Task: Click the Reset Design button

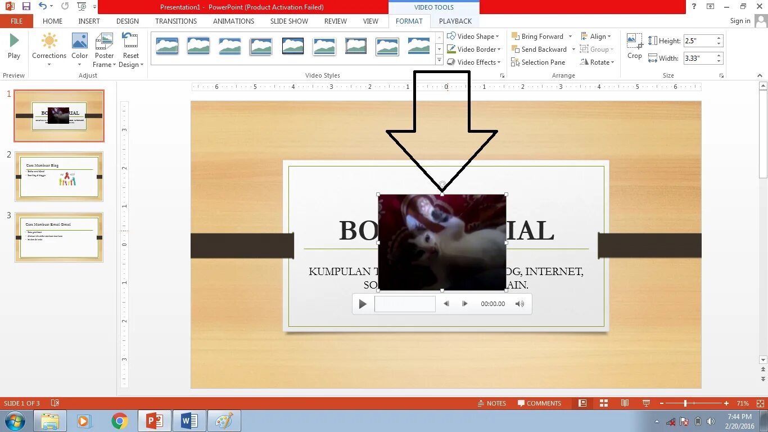Action: click(130, 50)
